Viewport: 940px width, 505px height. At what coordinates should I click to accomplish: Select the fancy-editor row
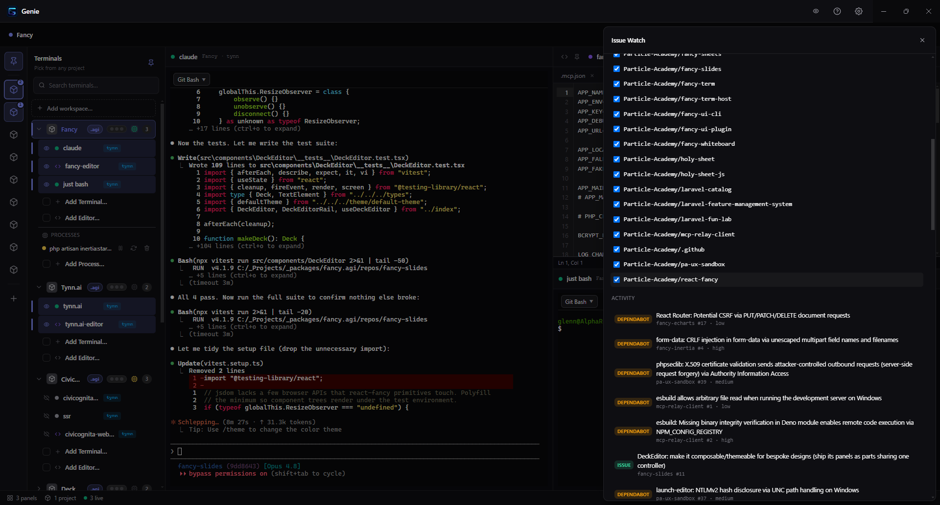(x=97, y=166)
